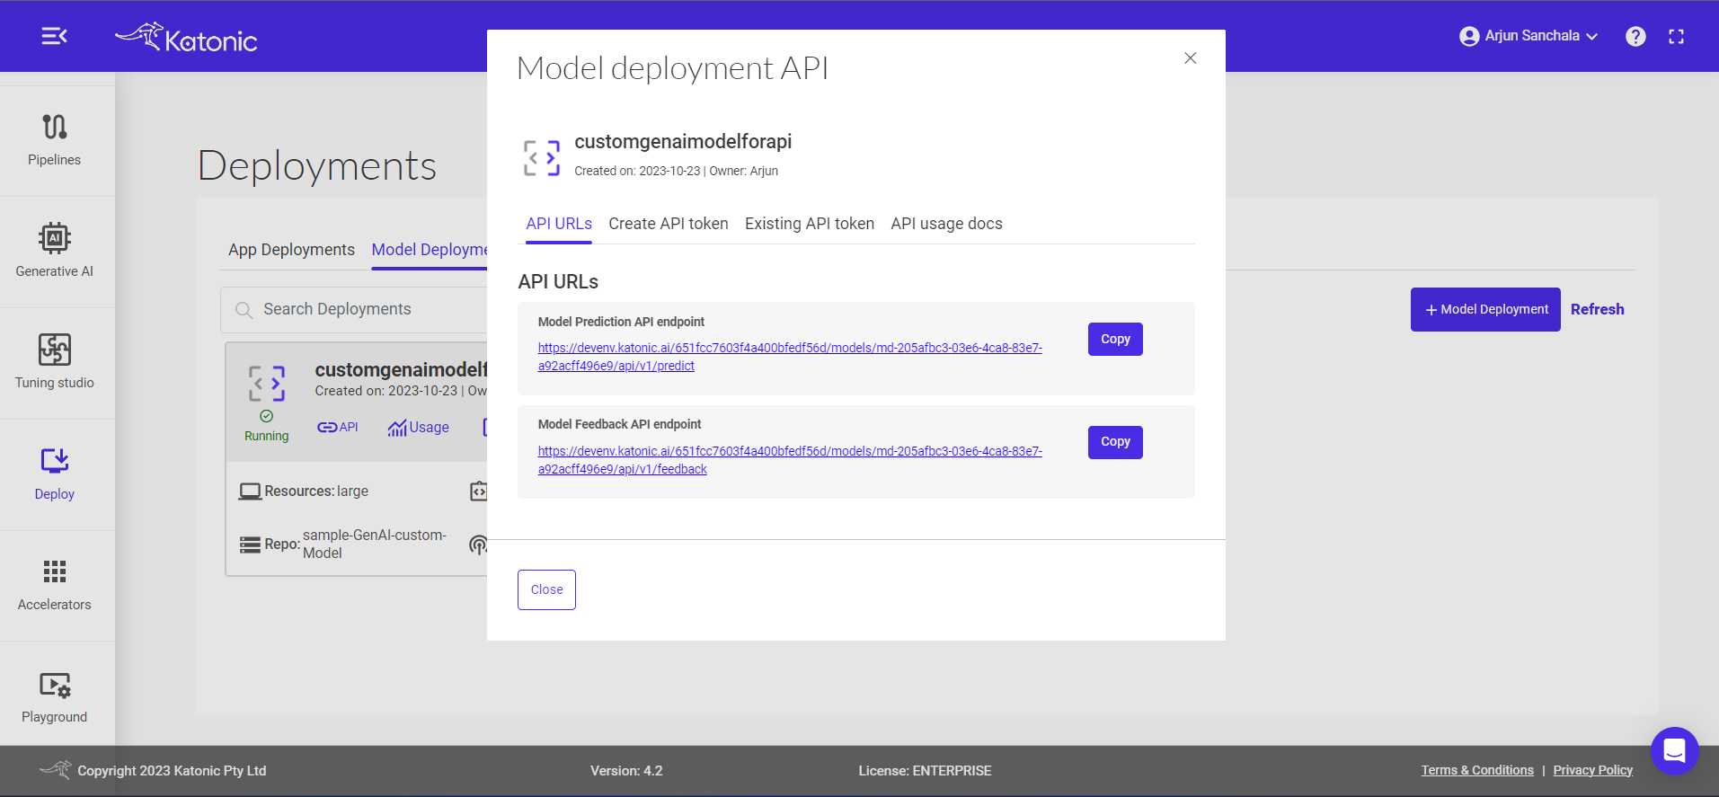The image size is (1719, 797).
Task: Click the Resources laptop icon
Action: click(250, 491)
